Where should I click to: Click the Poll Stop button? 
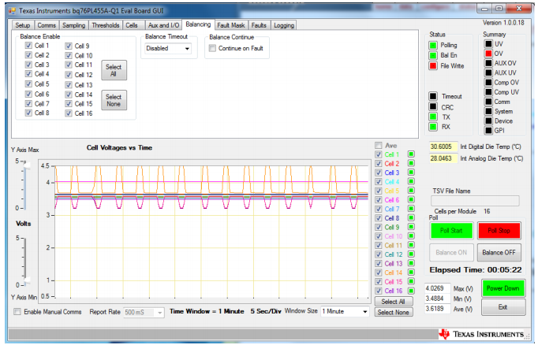tap(499, 231)
